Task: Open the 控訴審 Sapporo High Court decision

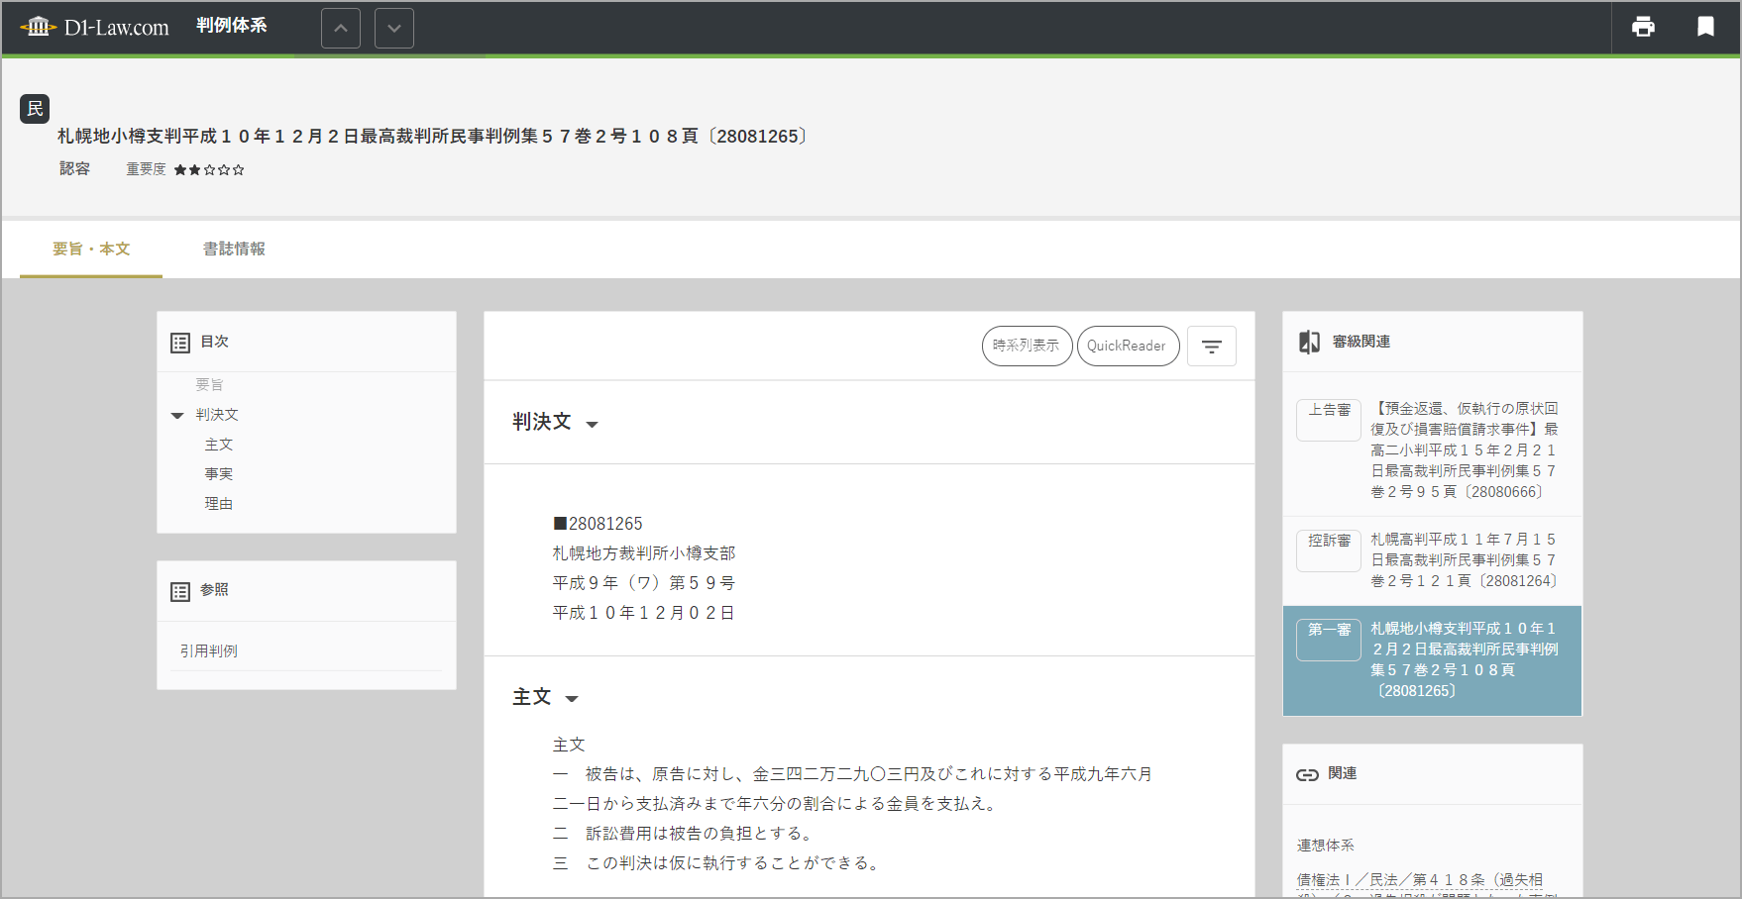Action: pos(1463,560)
